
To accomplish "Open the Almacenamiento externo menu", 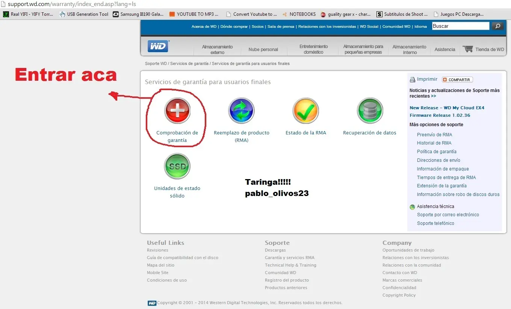I will [x=217, y=50].
